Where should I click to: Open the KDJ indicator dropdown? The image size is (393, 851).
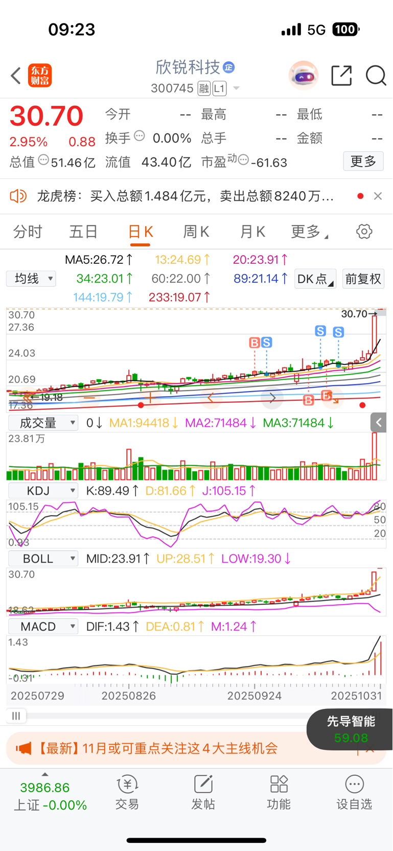click(43, 491)
